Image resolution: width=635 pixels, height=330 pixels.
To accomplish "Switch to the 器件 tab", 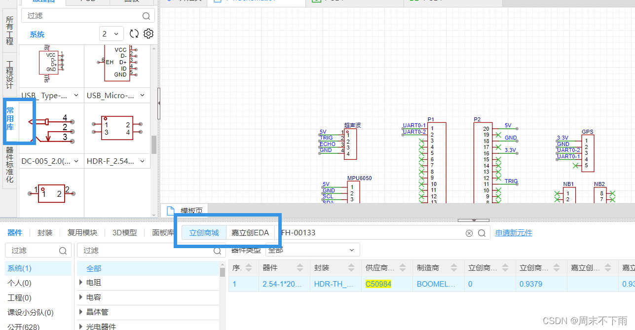I will (x=15, y=233).
